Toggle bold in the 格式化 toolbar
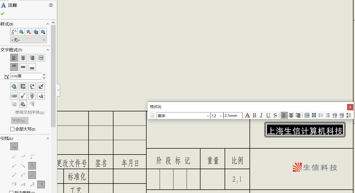Screen dimensions: 355x193 tap(254, 115)
